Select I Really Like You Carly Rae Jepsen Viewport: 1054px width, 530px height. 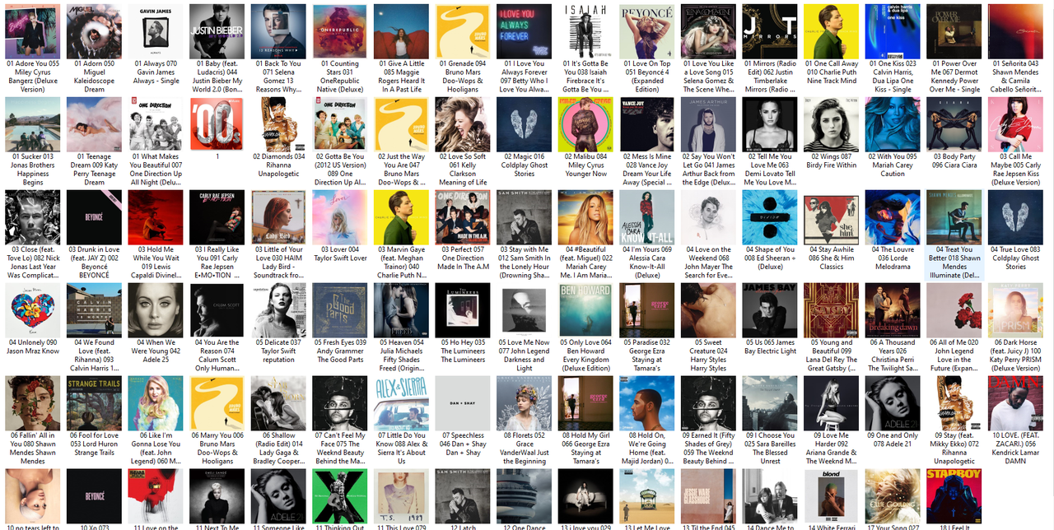tap(217, 235)
